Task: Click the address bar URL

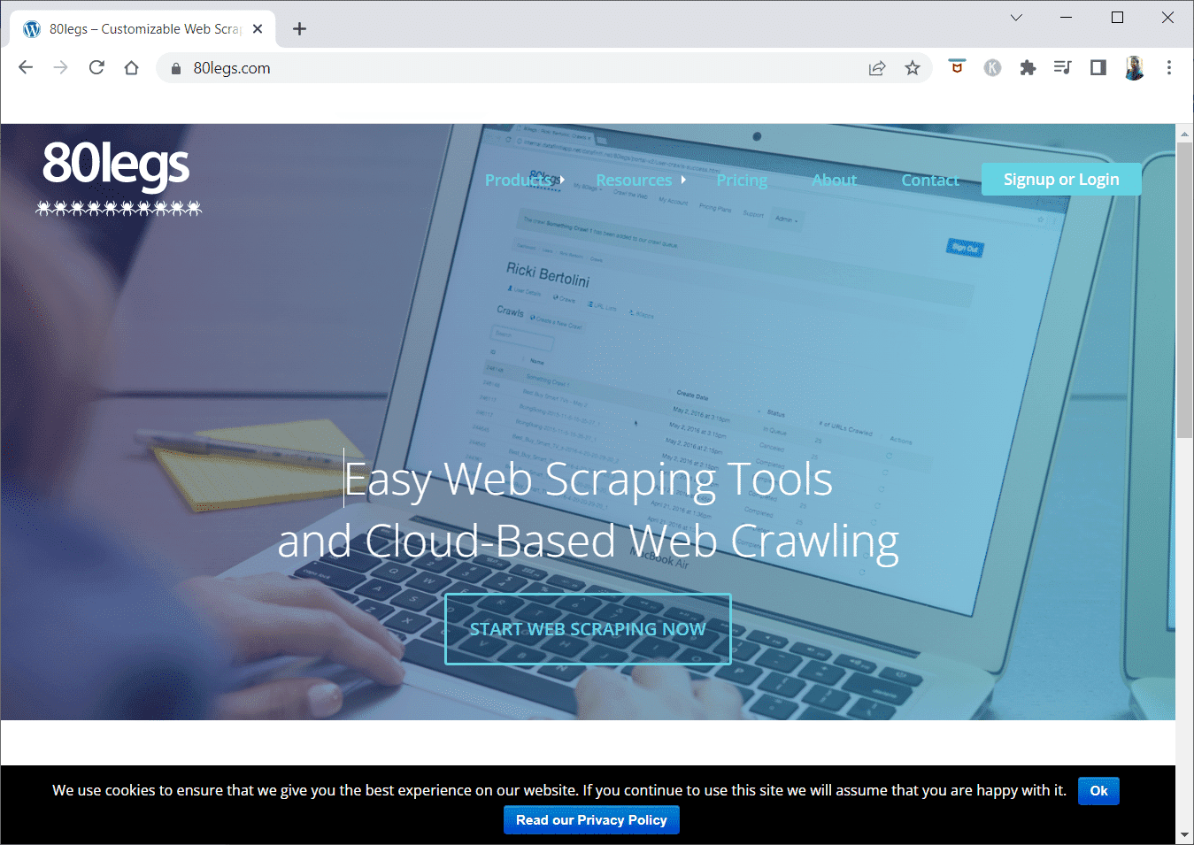Action: (232, 68)
